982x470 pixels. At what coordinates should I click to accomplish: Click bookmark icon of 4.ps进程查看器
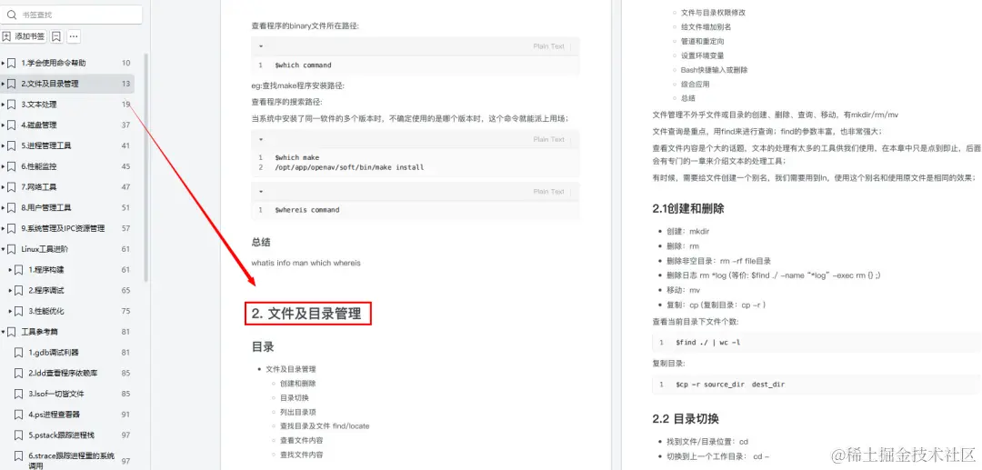click(19, 415)
